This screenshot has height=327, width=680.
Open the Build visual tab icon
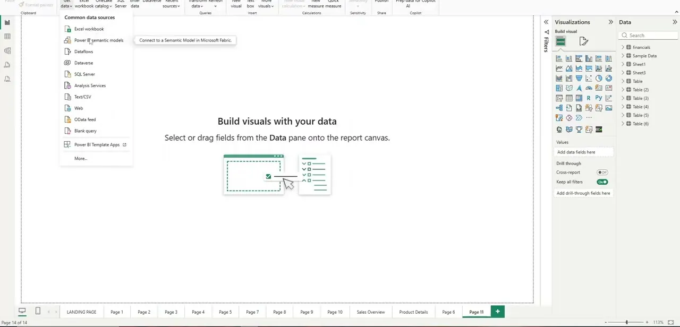[x=560, y=41]
